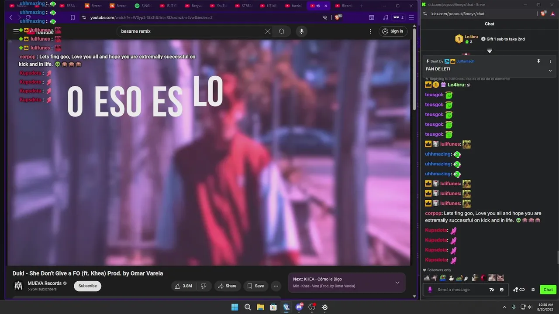Viewport: 559px width, 314px height.
Task: Open Windows Start menu
Action: tap(235, 307)
